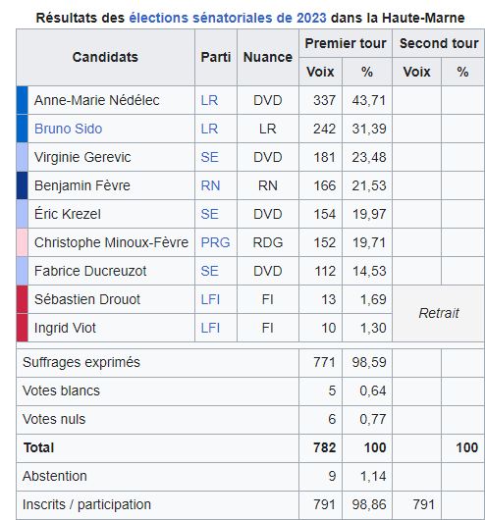The width and height of the screenshot is (485, 520).
Task: Click the Premier tour column header
Action: (x=346, y=43)
